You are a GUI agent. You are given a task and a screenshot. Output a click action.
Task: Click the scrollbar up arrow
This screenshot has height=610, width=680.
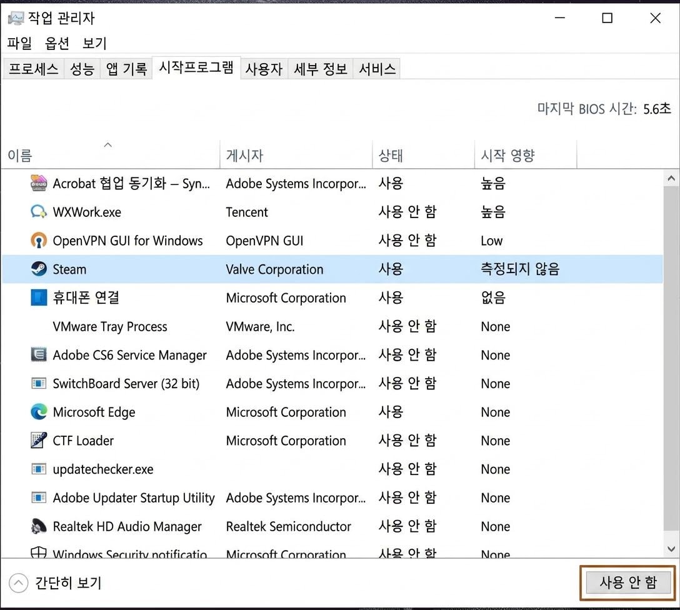(x=671, y=177)
